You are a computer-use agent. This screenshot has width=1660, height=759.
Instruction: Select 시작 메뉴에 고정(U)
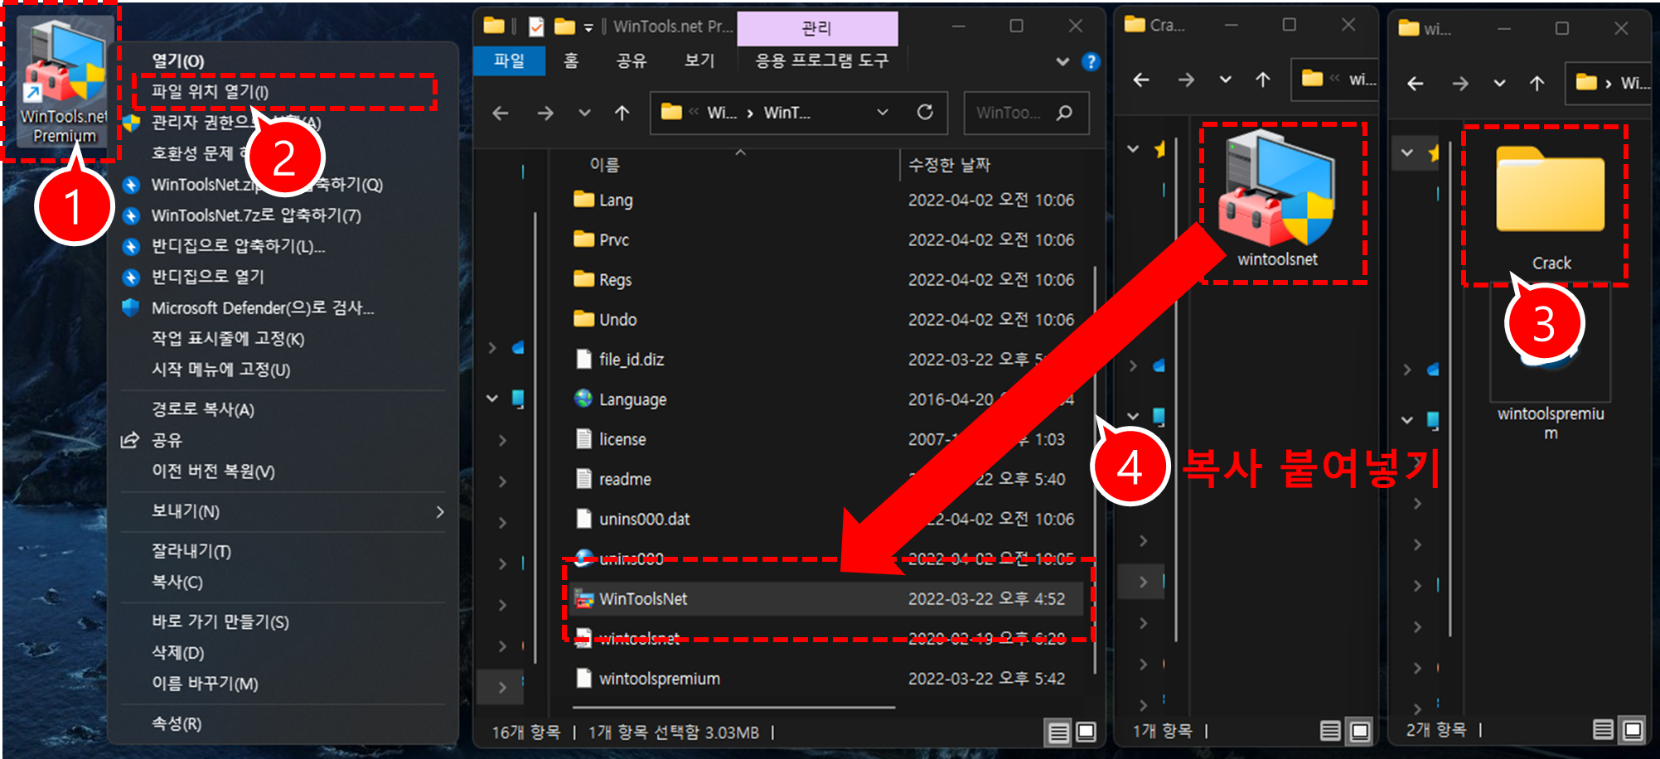pos(220,369)
